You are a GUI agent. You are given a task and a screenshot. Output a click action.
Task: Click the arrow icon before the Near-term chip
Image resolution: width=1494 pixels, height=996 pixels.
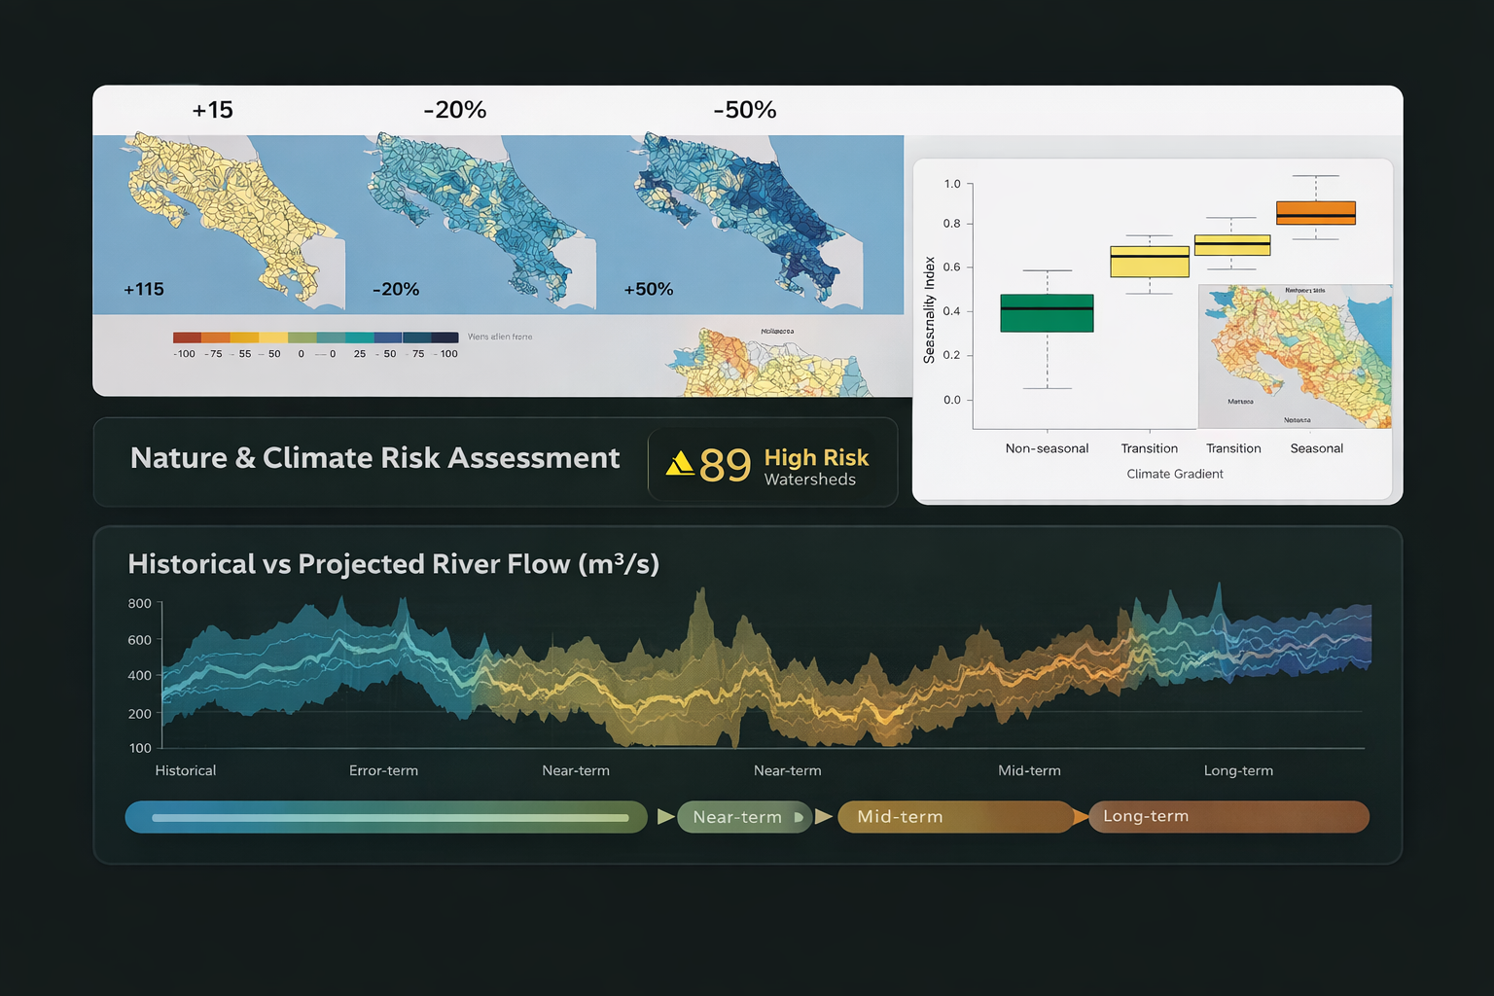[x=665, y=817]
